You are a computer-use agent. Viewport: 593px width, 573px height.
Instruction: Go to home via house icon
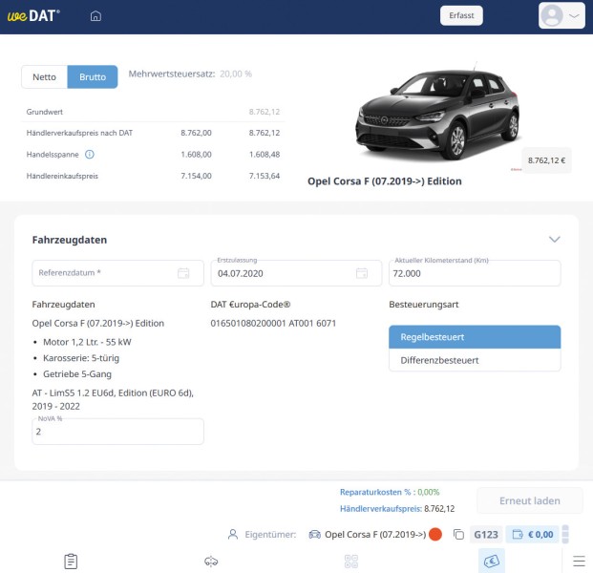point(95,16)
